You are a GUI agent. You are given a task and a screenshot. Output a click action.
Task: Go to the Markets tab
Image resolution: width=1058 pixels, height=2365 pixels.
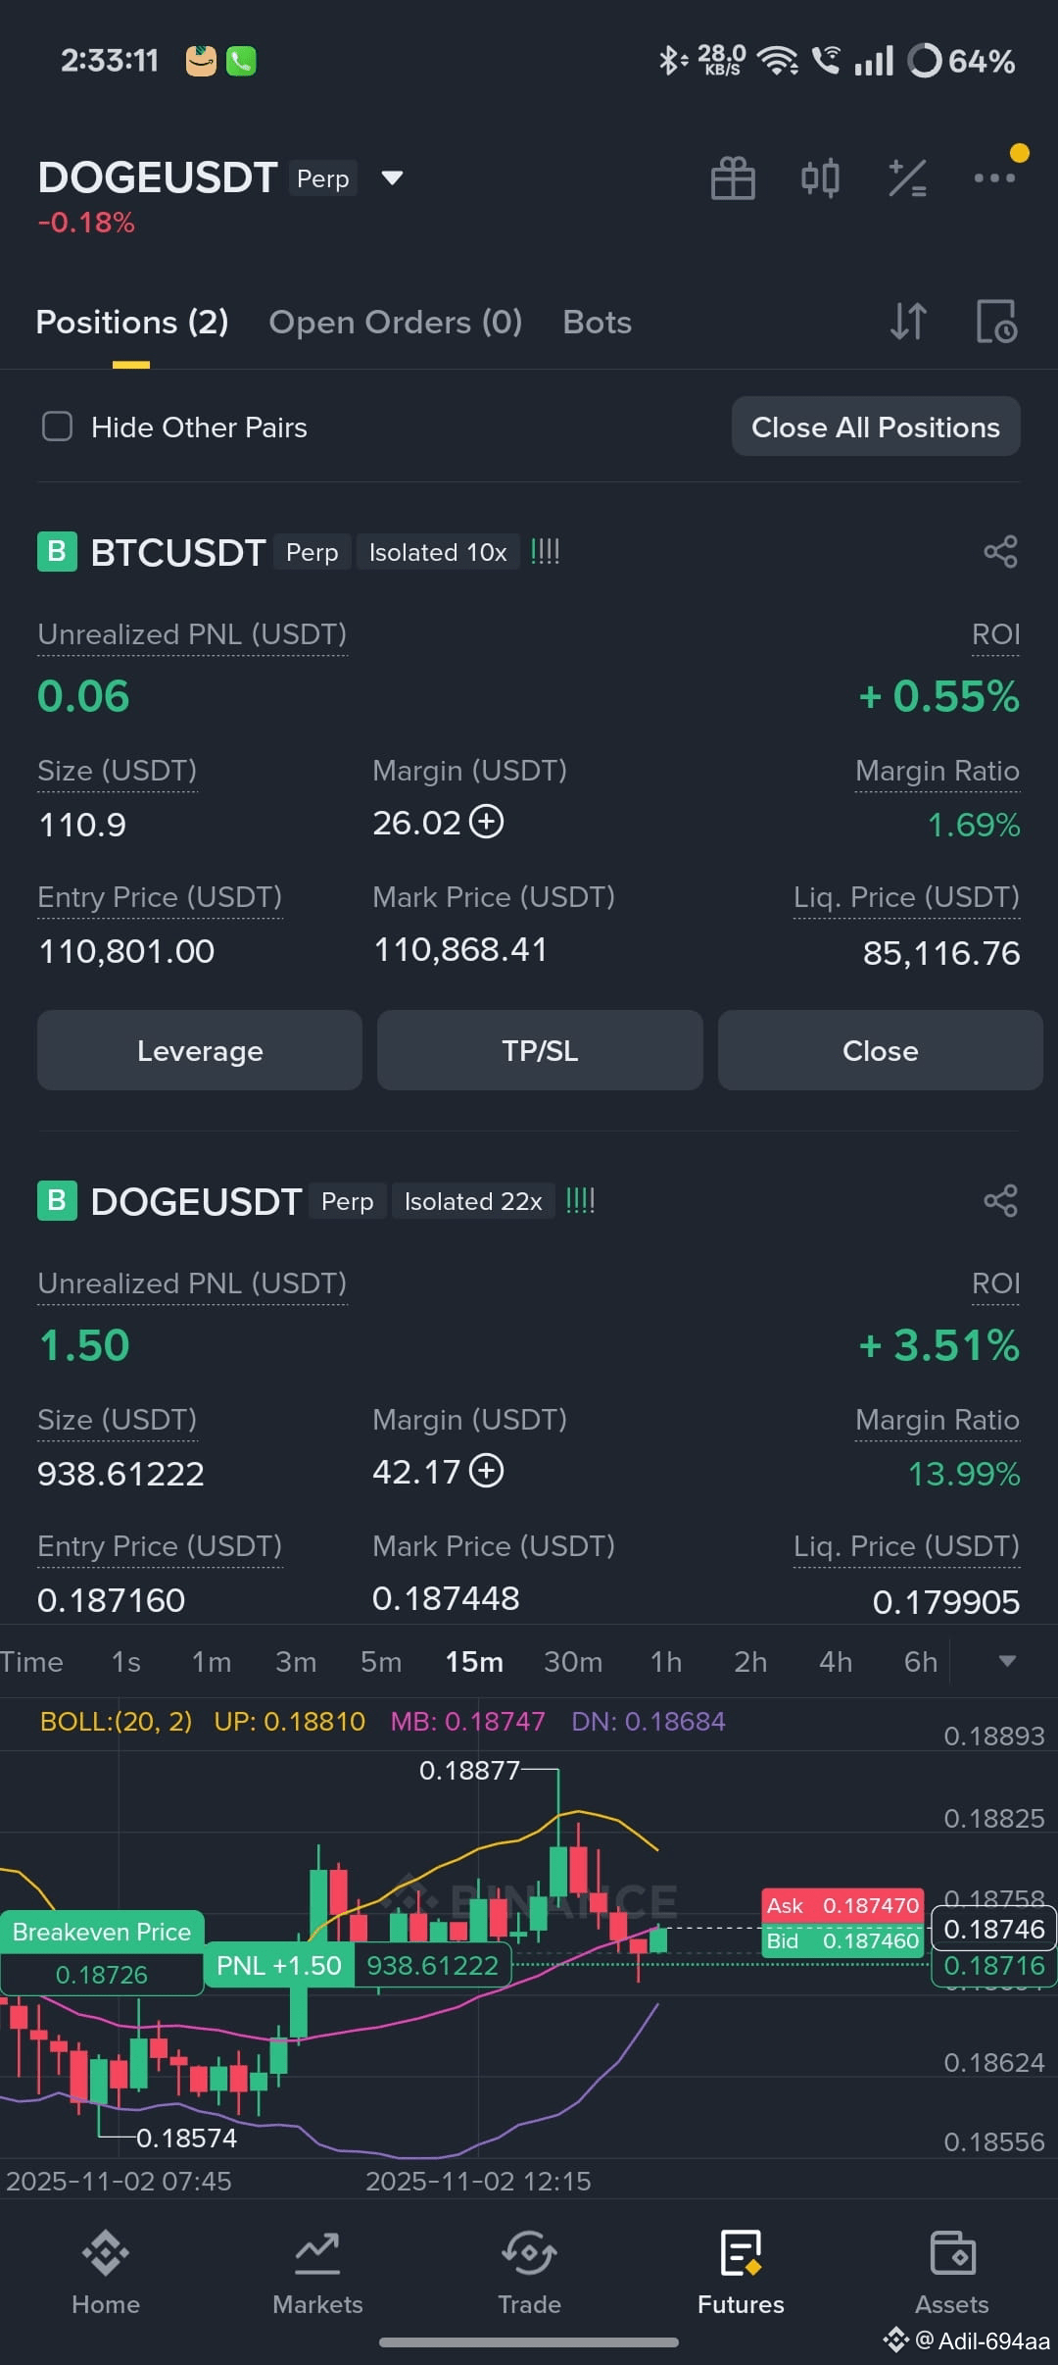click(317, 2273)
